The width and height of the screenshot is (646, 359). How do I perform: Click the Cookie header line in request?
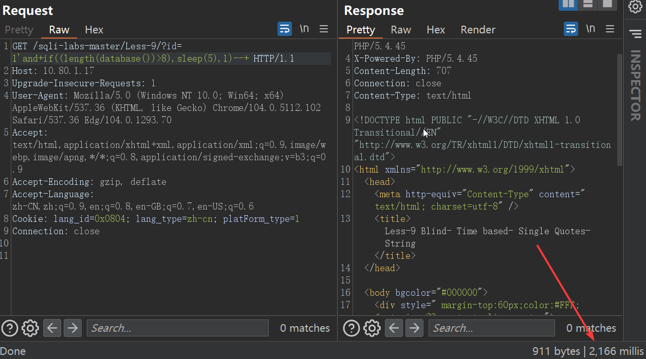point(156,219)
